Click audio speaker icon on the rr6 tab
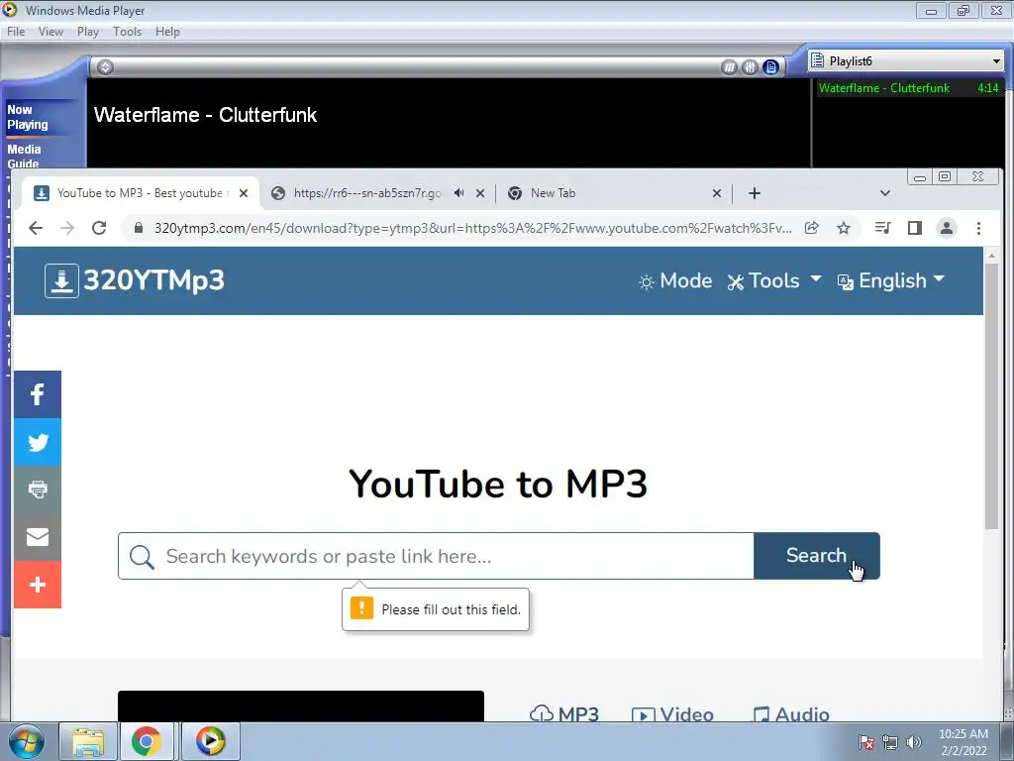 coord(458,193)
